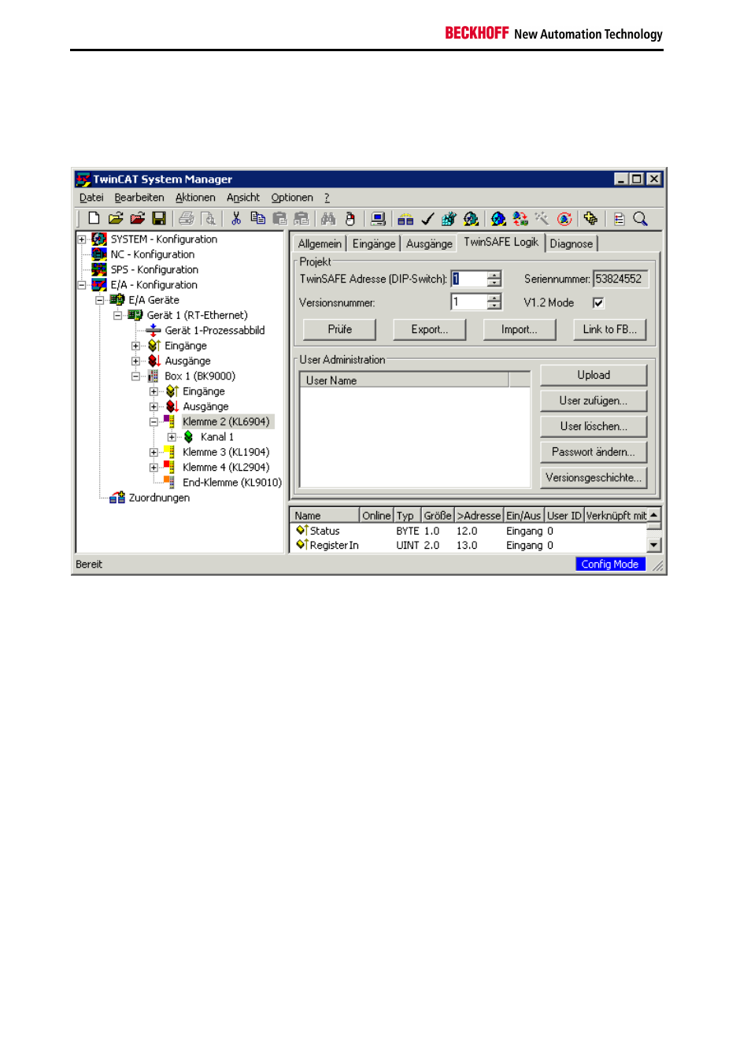
Task: Click the Save diskette toolbar icon
Action: (159, 219)
